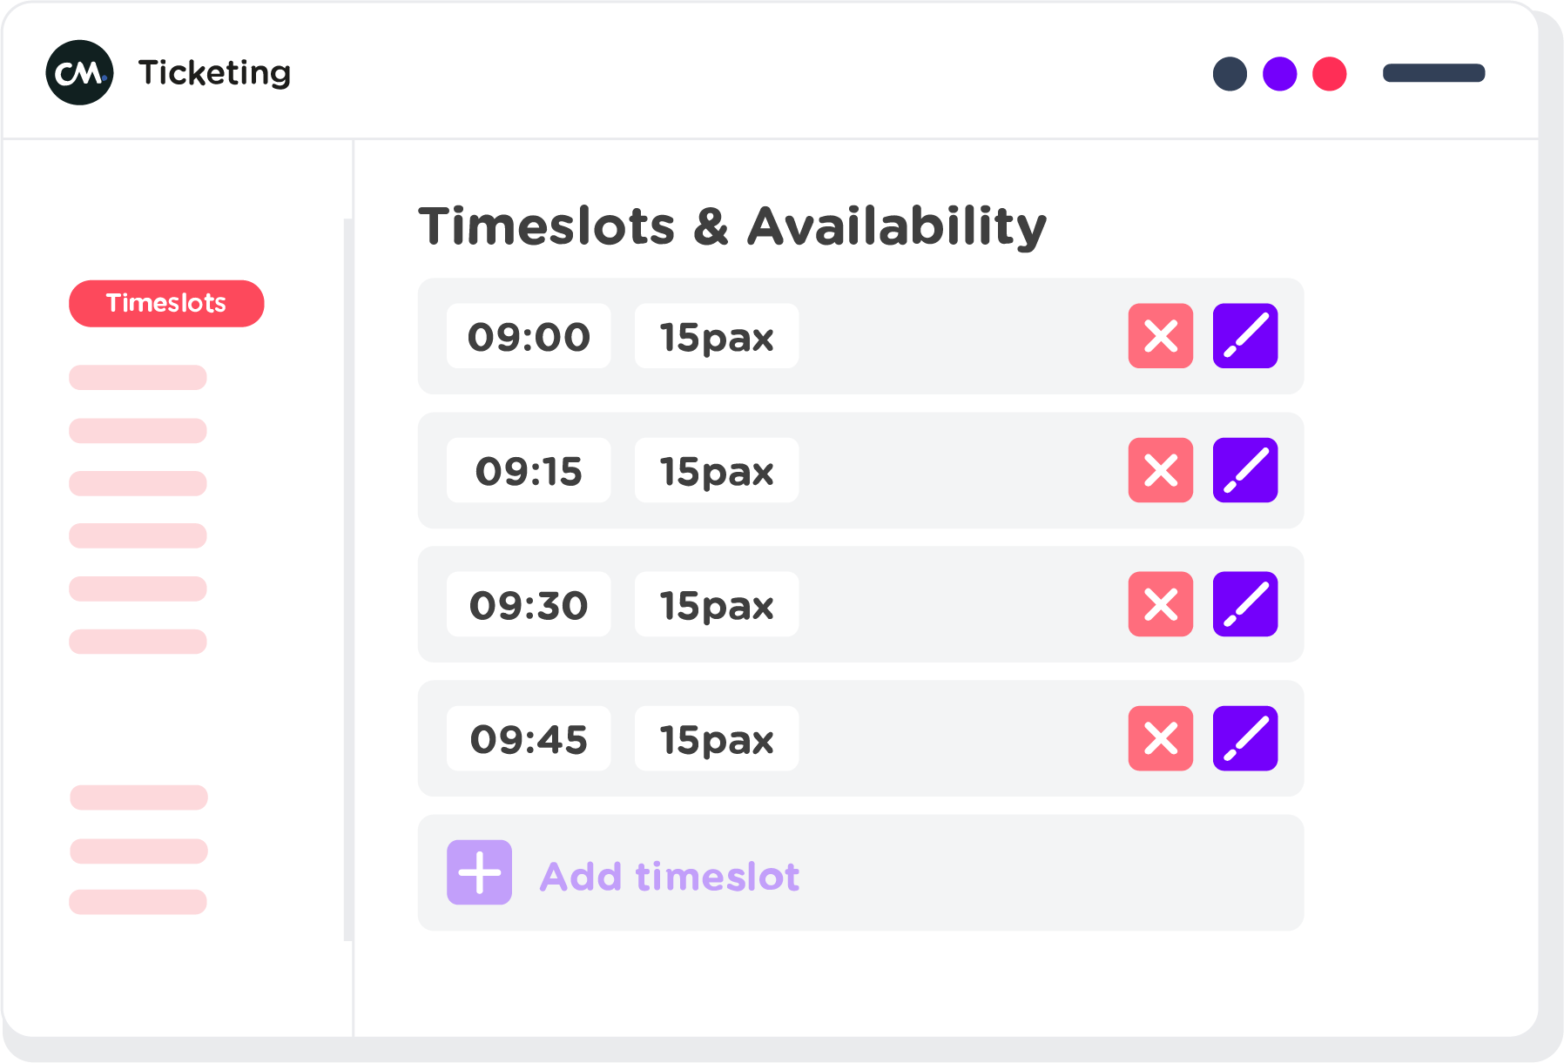Open the Timeslots sidebar tab
Viewport: 1564px width, 1063px height.
pos(166,304)
